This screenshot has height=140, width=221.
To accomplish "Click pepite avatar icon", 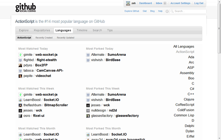I will (x=20, y=76).
